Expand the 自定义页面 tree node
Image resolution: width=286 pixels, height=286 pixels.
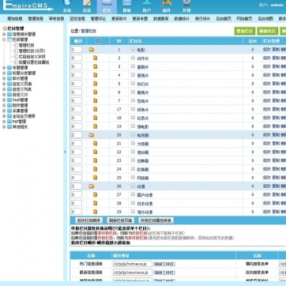pyautogui.click(x=4, y=84)
